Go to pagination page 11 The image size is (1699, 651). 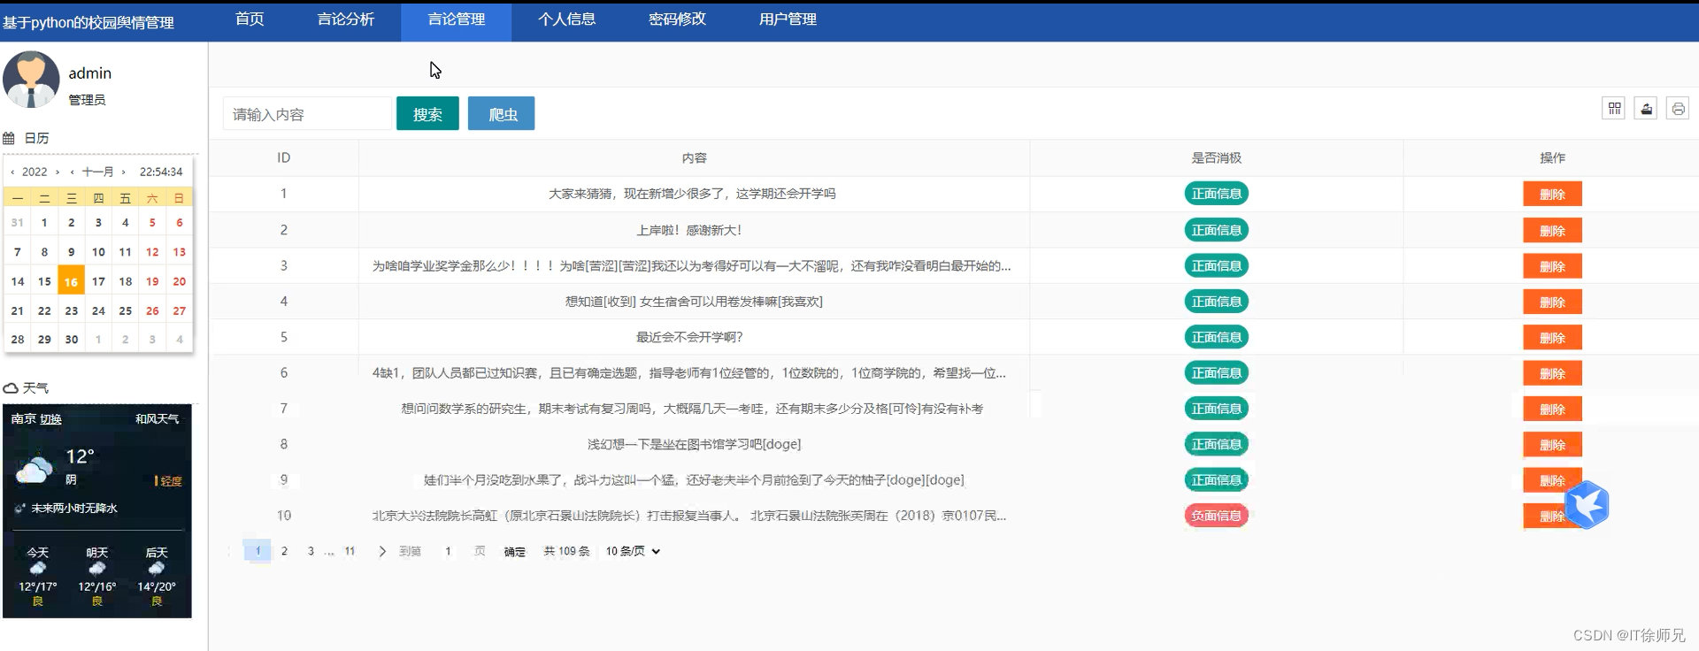point(350,551)
